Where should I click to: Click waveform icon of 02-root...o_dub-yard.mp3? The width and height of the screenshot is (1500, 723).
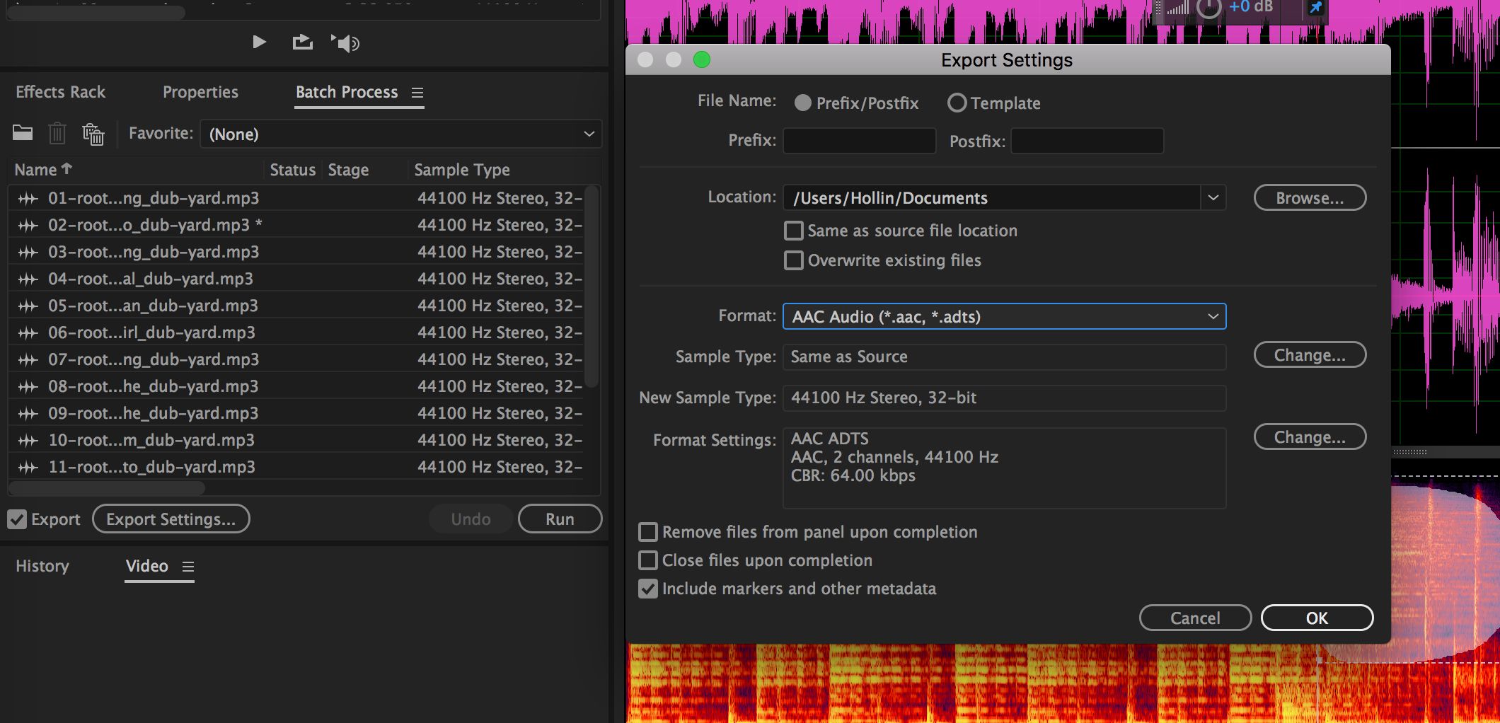28,226
